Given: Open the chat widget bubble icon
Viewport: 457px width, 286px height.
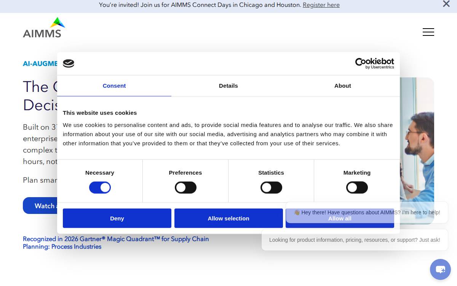Looking at the screenshot, I should (x=440, y=270).
